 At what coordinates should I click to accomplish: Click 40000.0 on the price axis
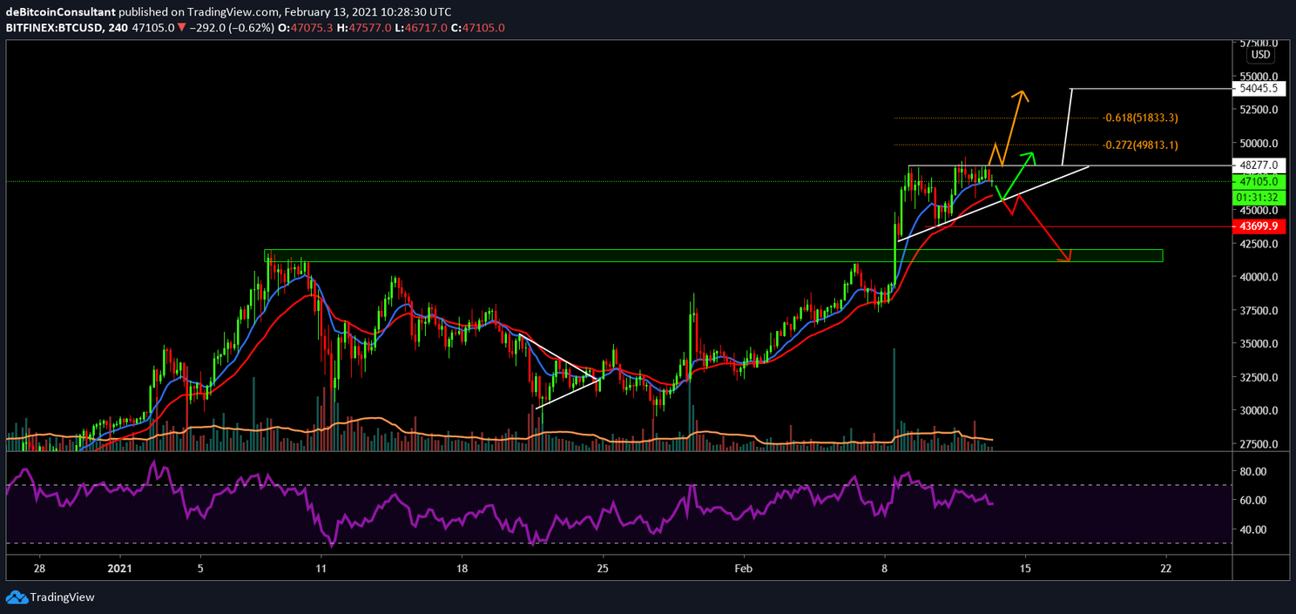click(1258, 277)
